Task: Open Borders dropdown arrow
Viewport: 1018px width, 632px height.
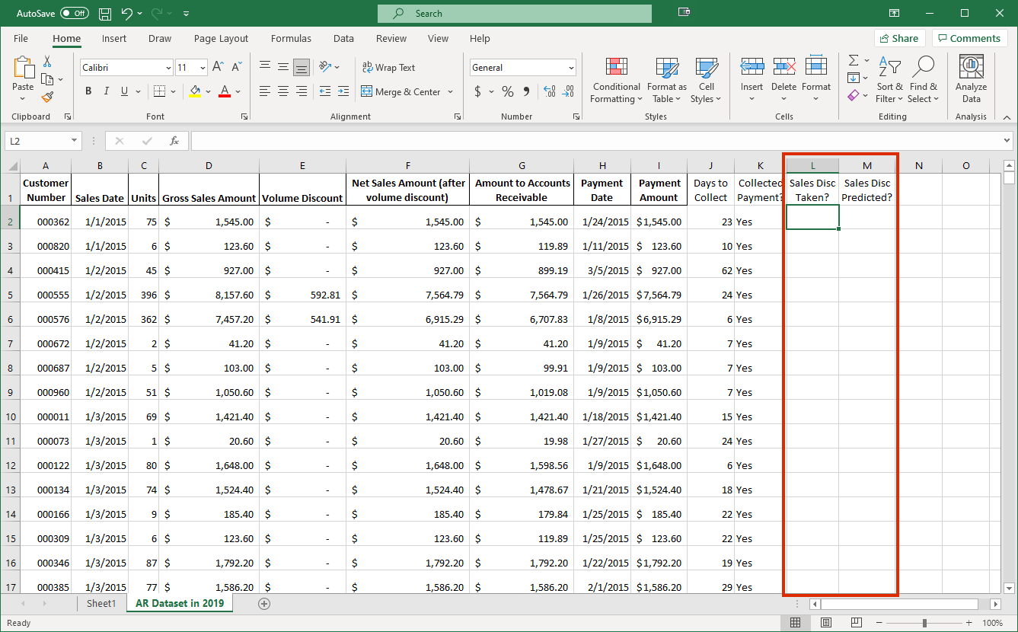Action: (171, 91)
